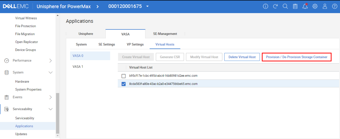
Task: Click the help question mark icon
Action: [x=335, y=7]
